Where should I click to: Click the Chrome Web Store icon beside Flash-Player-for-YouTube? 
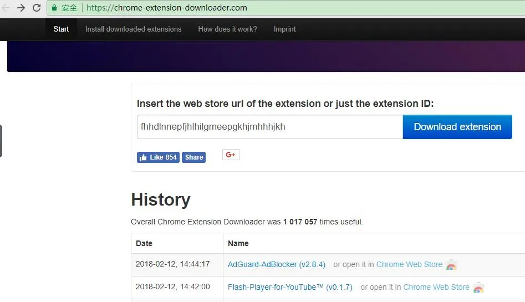(x=478, y=288)
